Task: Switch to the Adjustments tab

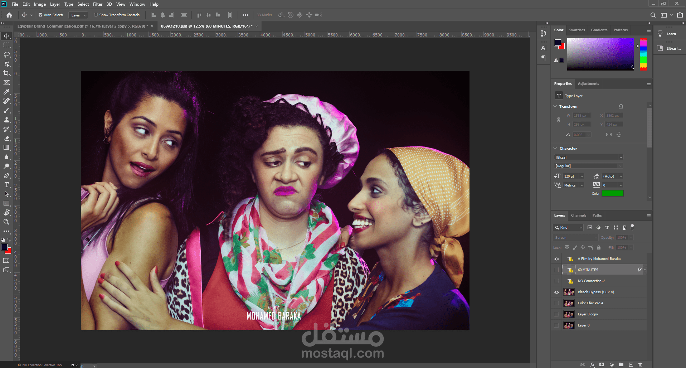Action: pyautogui.click(x=588, y=84)
